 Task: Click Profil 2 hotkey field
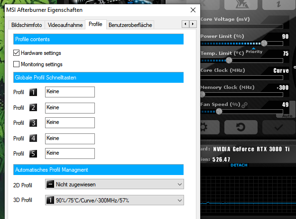70,108
